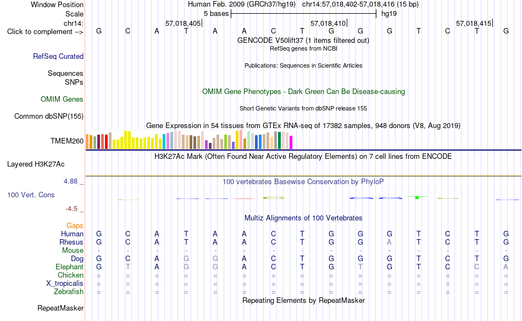522x321 pixels.
Task: Click the Scale ruler label
Action: [75, 14]
